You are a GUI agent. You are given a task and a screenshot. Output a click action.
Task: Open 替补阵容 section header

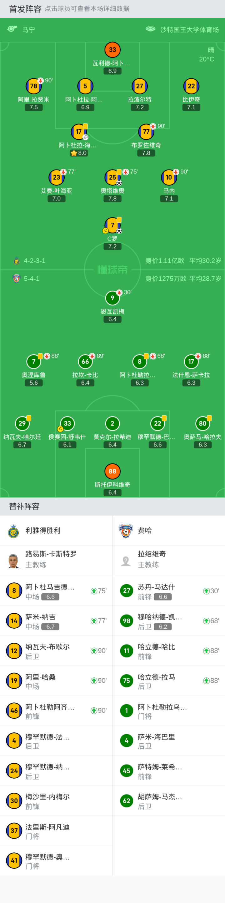click(x=24, y=506)
